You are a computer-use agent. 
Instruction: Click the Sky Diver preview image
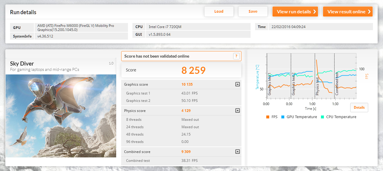coord(61,116)
